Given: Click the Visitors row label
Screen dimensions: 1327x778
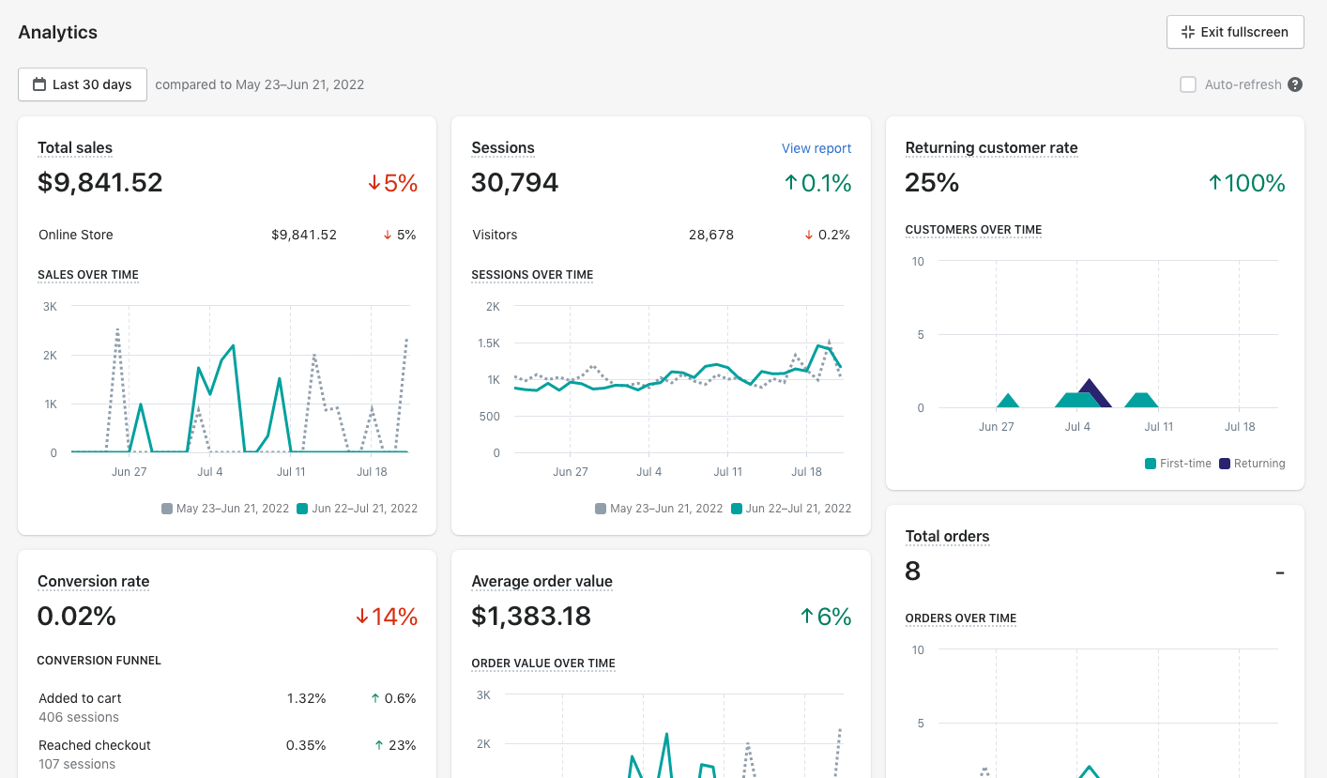Looking at the screenshot, I should pyautogui.click(x=495, y=235).
